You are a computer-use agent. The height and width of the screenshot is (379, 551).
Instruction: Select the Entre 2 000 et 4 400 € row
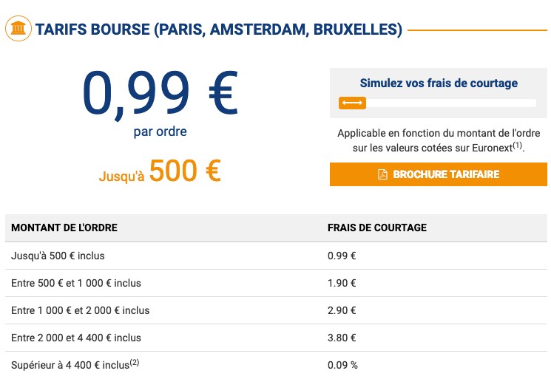(x=276, y=338)
